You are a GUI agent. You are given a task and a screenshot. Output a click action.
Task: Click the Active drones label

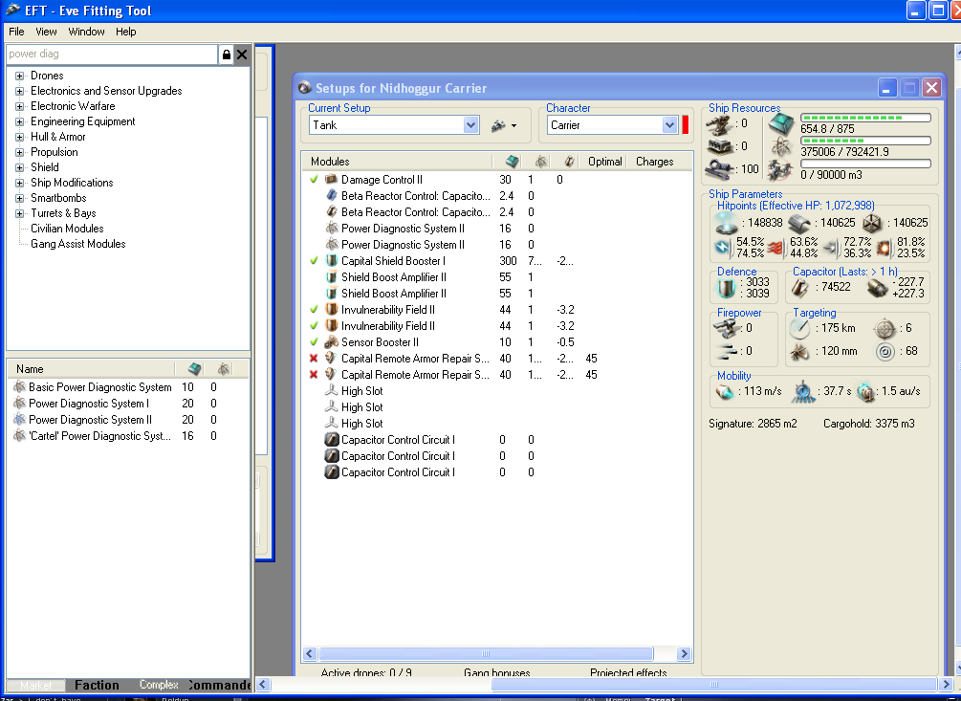[366, 673]
